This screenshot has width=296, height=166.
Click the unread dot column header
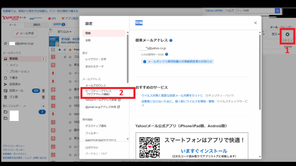pyautogui.click(x=60, y=50)
